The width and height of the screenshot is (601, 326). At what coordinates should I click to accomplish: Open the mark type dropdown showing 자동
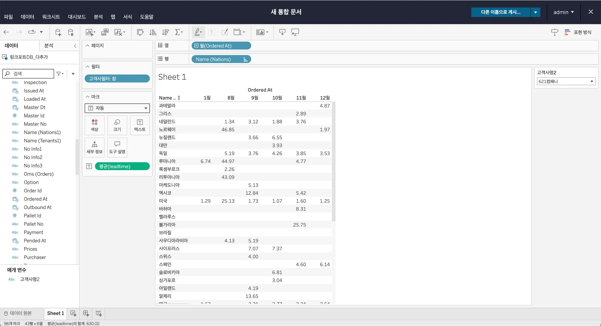(x=117, y=108)
